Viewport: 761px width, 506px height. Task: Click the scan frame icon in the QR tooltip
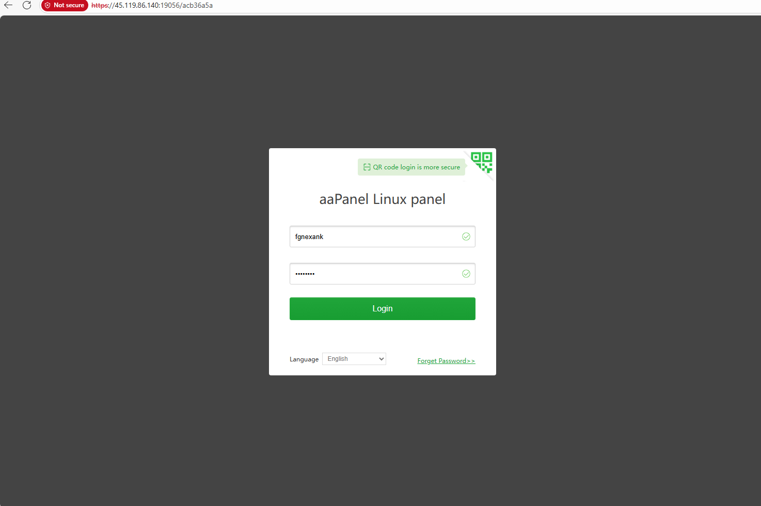367,167
